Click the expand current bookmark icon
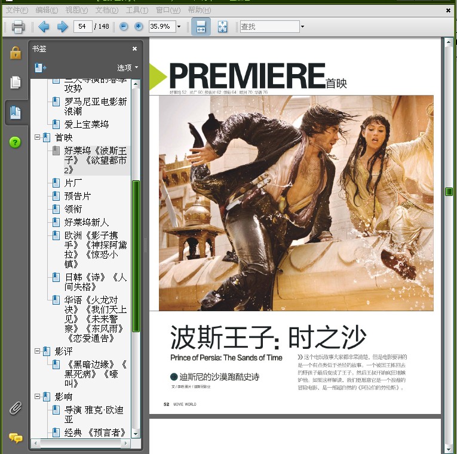Viewport: 457px width, 454px height. pos(40,68)
